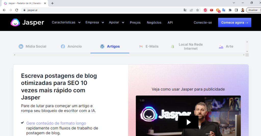Open the translate page icon in address bar
The width and height of the screenshot is (261, 136).
(x=185, y=10)
